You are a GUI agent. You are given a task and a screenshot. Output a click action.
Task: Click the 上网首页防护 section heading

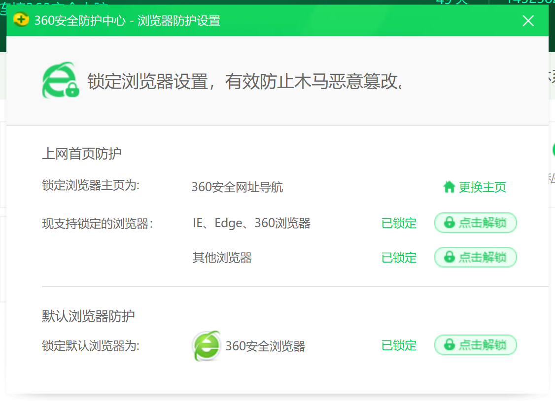(x=82, y=154)
